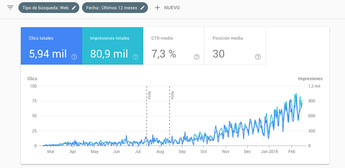The image size is (345, 168).
Task: Click the Impresiones axis label
Action: [x=310, y=78]
